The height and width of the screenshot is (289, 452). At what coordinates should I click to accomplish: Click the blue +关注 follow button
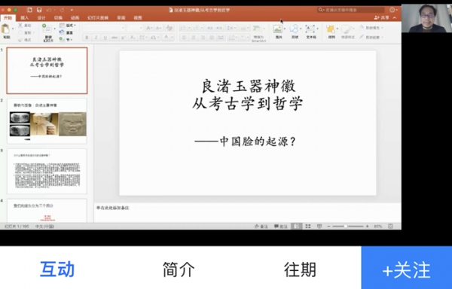point(407,268)
